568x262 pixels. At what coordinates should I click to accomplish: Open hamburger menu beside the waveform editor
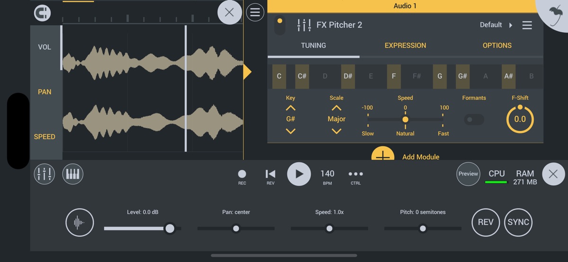[x=255, y=12]
